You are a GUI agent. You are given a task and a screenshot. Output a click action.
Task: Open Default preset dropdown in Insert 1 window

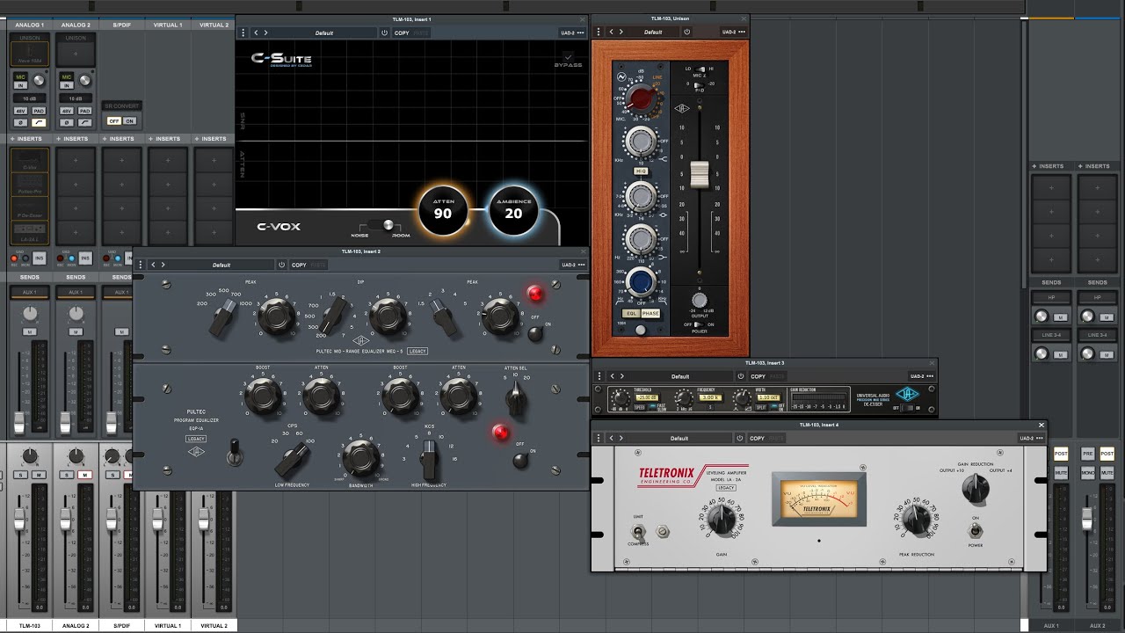coord(324,33)
